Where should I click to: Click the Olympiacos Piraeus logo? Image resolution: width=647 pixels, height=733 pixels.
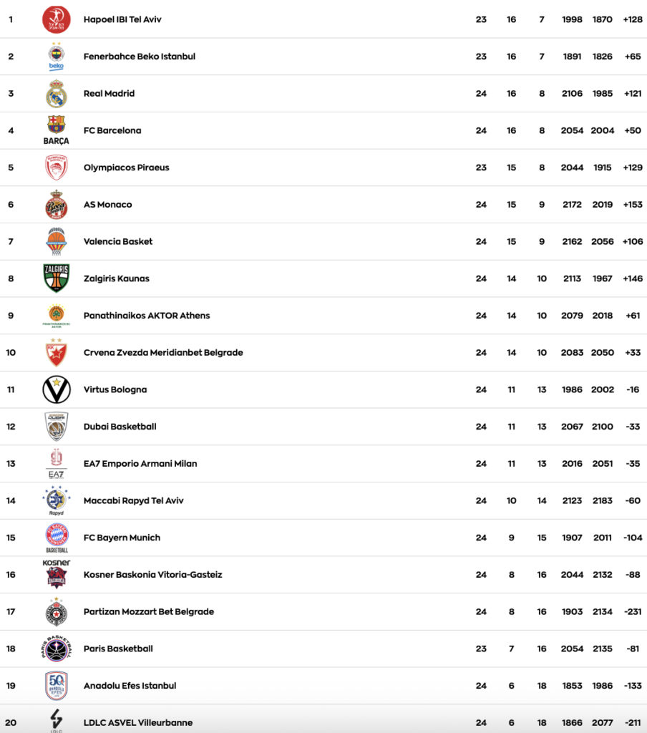pos(56,168)
